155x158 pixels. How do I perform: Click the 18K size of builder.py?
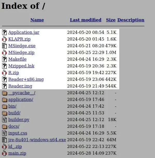tap(112, 120)
